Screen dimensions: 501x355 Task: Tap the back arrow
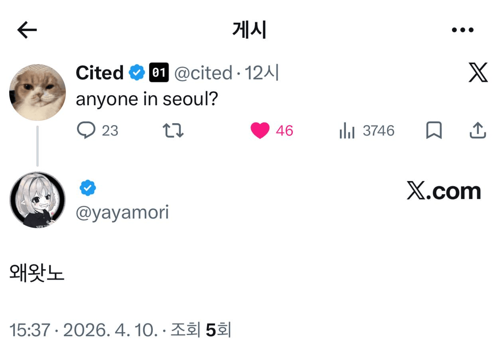point(27,30)
